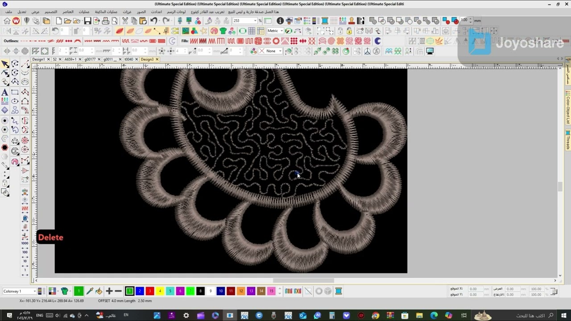Click the monitor display icon in toolbar
This screenshot has height=321, width=571.
click(x=430, y=51)
